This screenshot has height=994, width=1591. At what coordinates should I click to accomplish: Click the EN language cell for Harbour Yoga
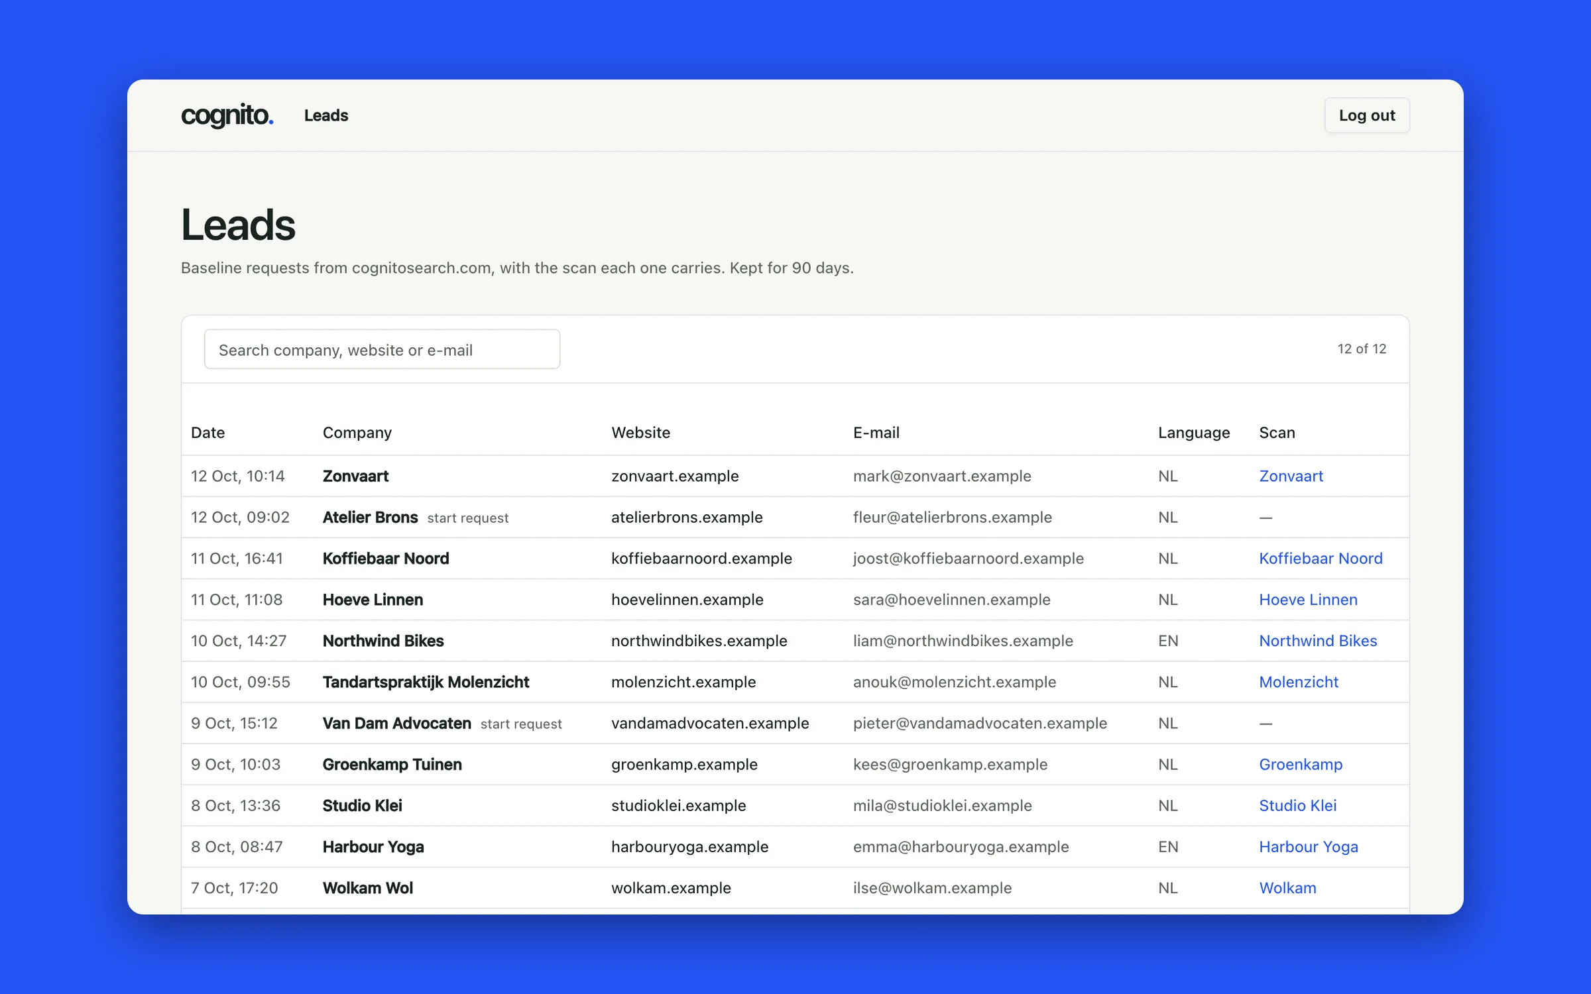tap(1167, 846)
